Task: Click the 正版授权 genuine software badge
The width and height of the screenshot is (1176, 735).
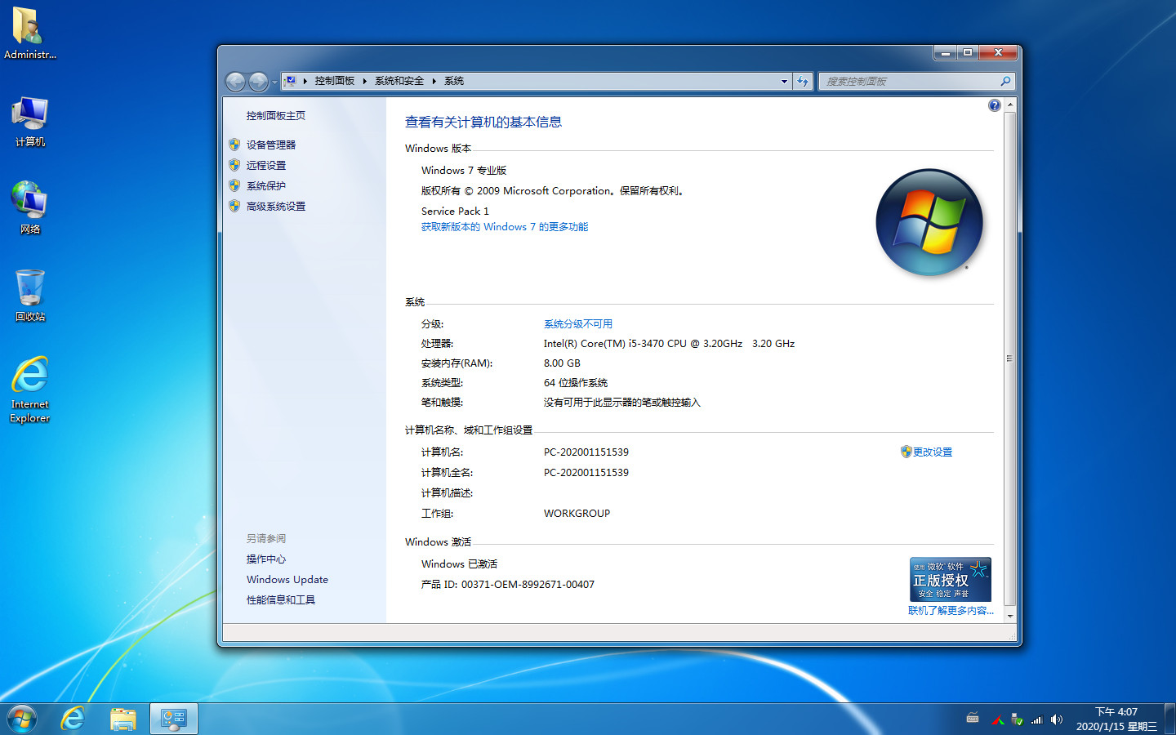Action: pyautogui.click(x=951, y=579)
